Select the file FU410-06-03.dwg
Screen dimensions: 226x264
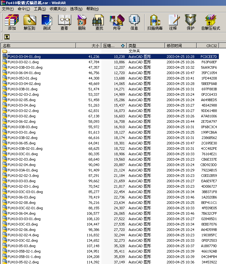22,197
